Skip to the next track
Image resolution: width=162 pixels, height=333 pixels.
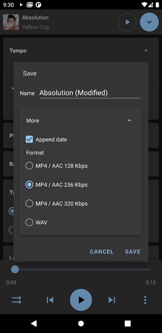(x=112, y=300)
